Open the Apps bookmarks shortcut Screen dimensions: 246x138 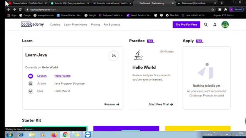coord(12,15)
